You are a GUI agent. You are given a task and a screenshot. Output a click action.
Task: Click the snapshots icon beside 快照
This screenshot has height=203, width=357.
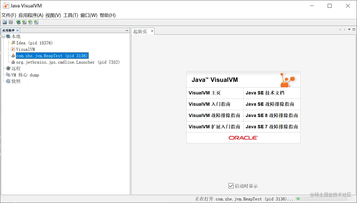pos(8,81)
